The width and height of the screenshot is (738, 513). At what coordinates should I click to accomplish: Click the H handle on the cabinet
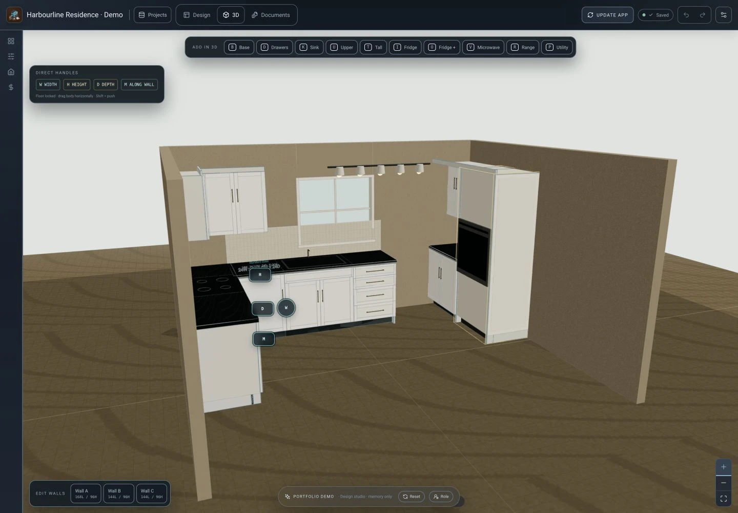pos(260,275)
